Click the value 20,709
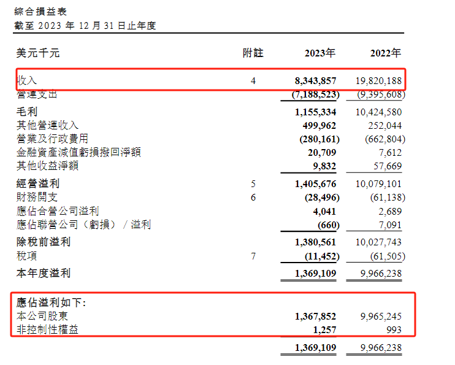Viewport: 455px width, 365px height. click(x=322, y=153)
